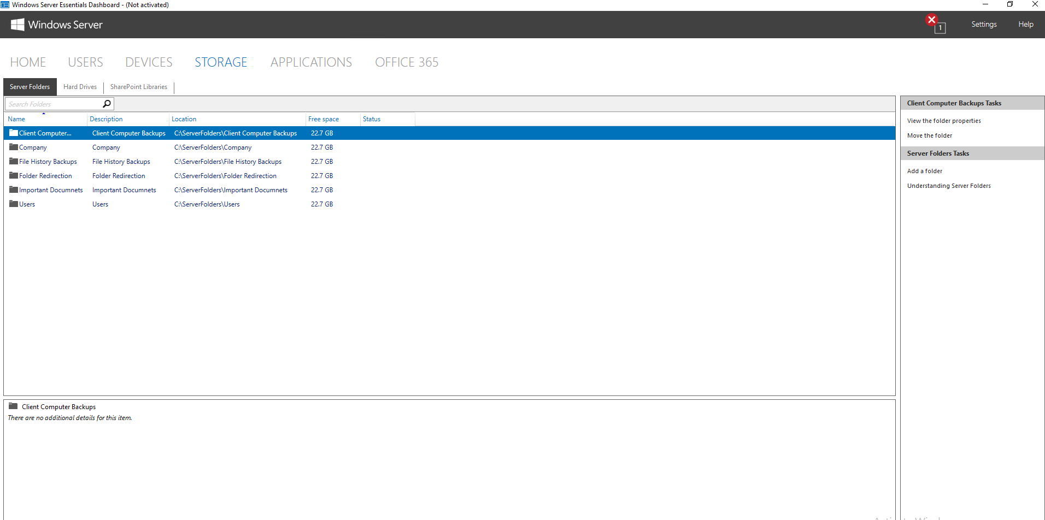Click the Users folder icon
Screen dimensions: 1045x520
click(x=14, y=204)
